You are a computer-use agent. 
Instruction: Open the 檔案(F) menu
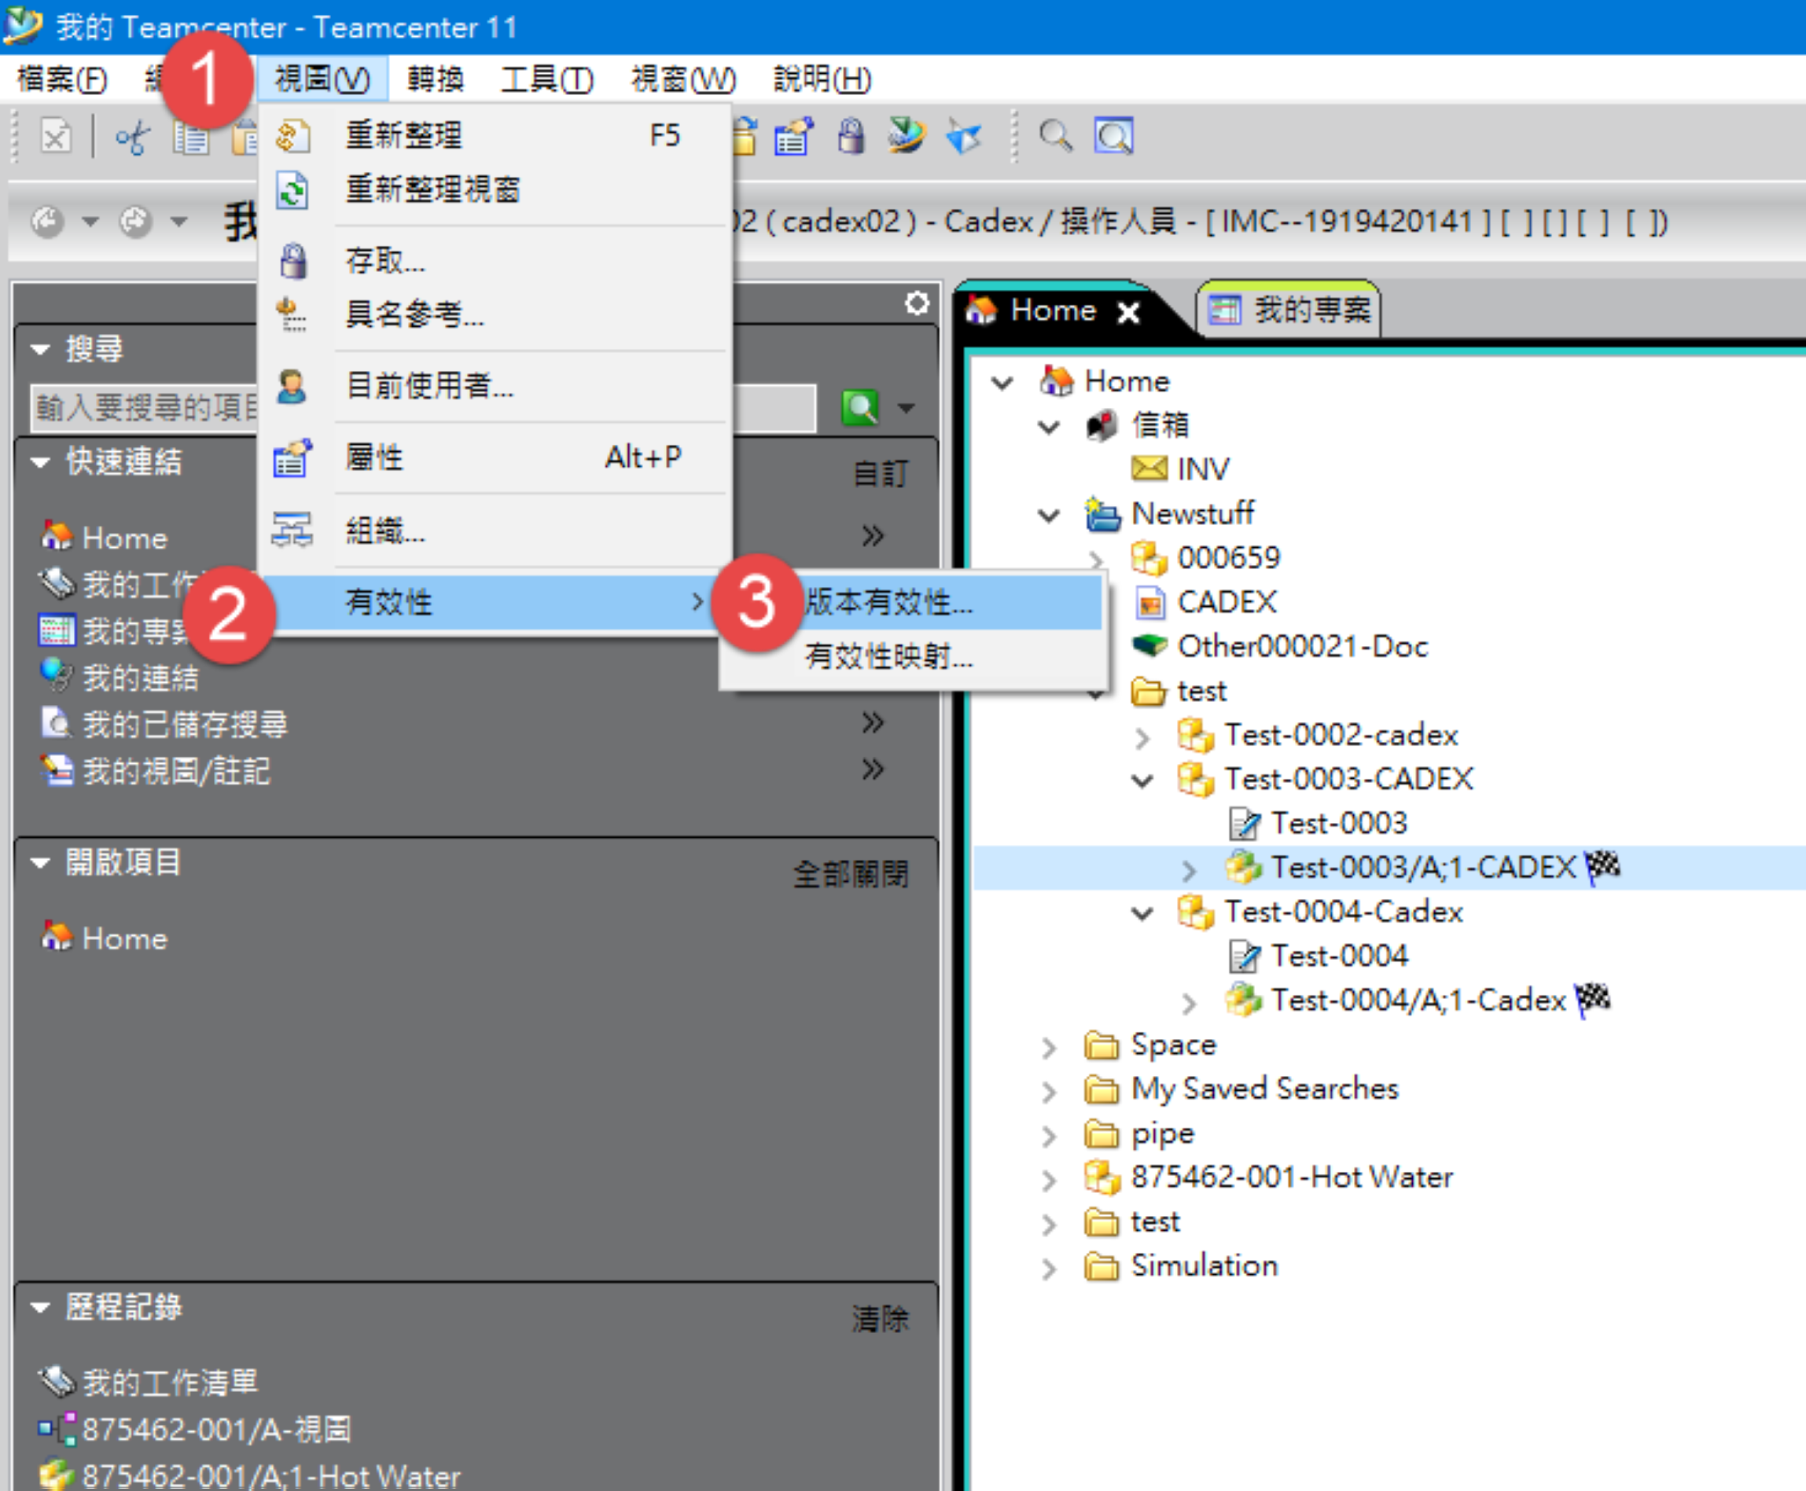point(62,79)
